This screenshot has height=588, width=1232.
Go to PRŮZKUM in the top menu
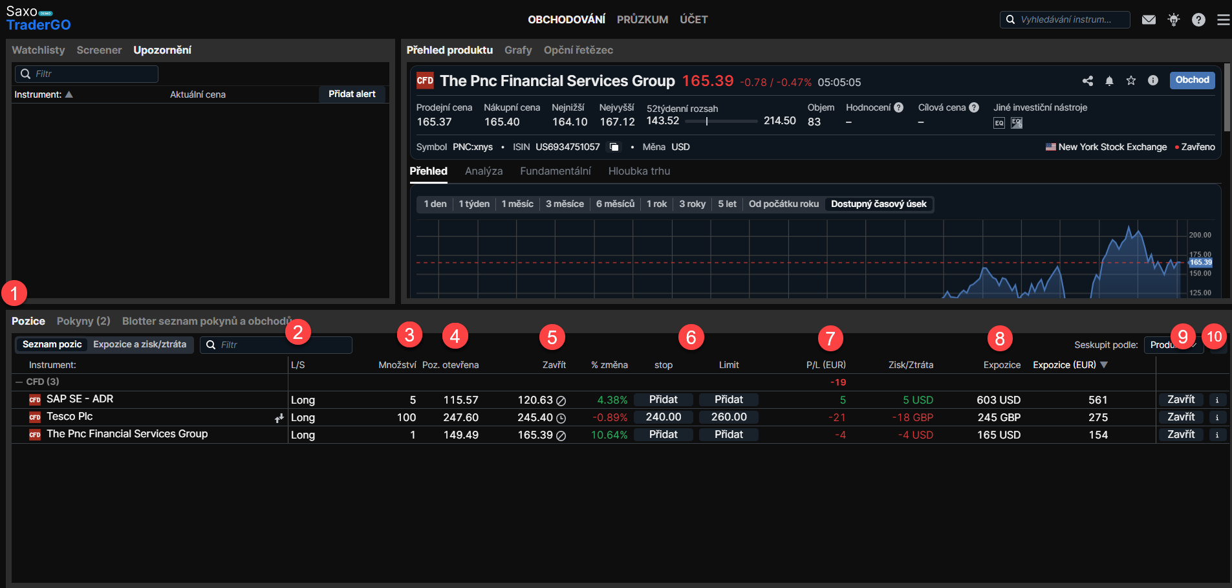click(x=642, y=19)
